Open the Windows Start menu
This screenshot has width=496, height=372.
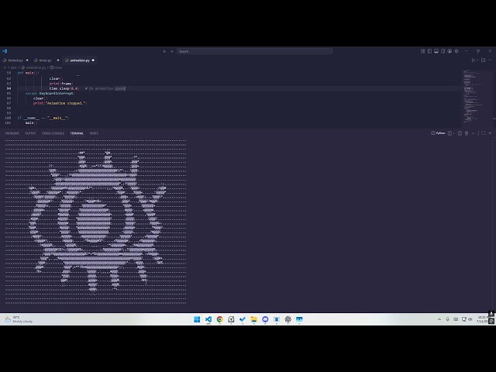click(x=197, y=319)
